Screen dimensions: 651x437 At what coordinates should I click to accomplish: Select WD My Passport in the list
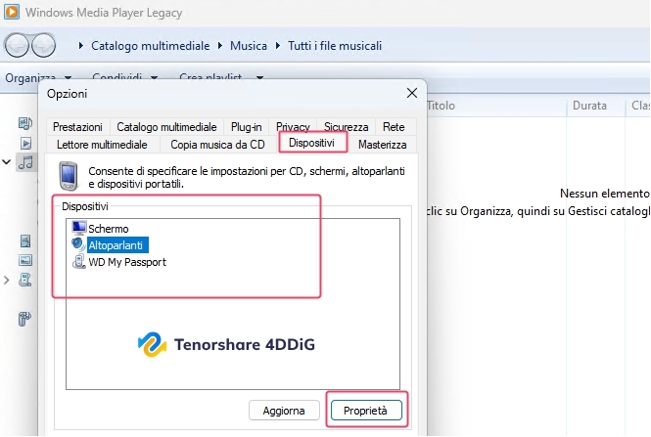coord(127,262)
